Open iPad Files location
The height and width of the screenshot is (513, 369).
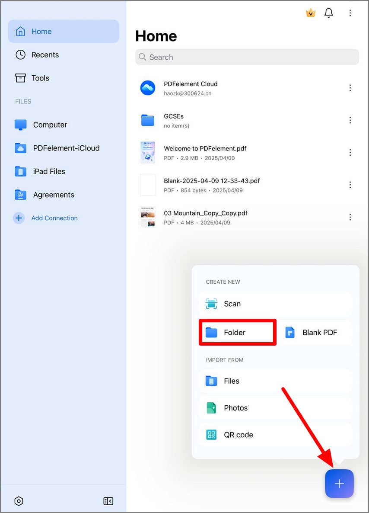click(x=64, y=171)
